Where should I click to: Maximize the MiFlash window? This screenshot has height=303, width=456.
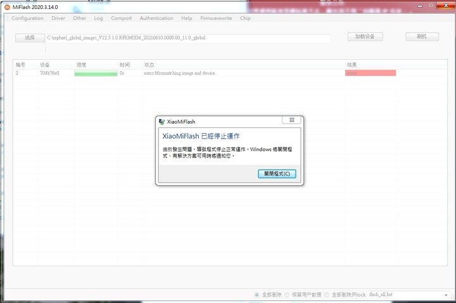tap(431, 6)
